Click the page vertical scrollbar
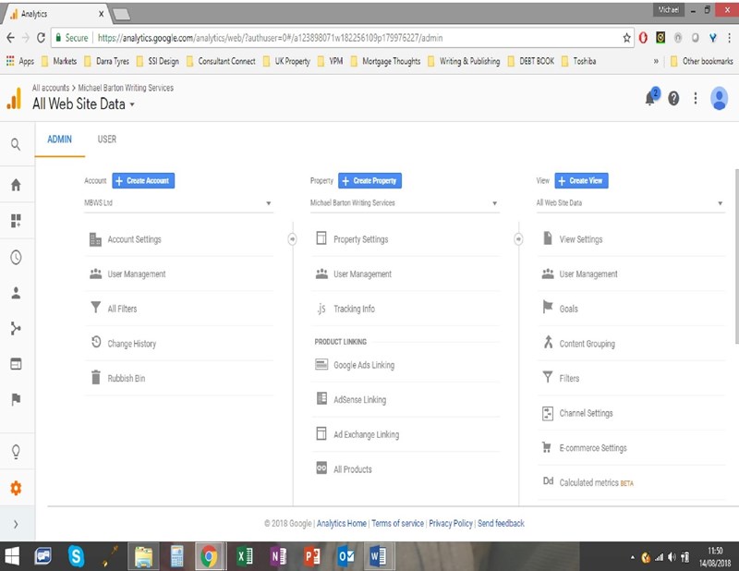Image resolution: width=739 pixels, height=571 pixels. click(x=736, y=256)
